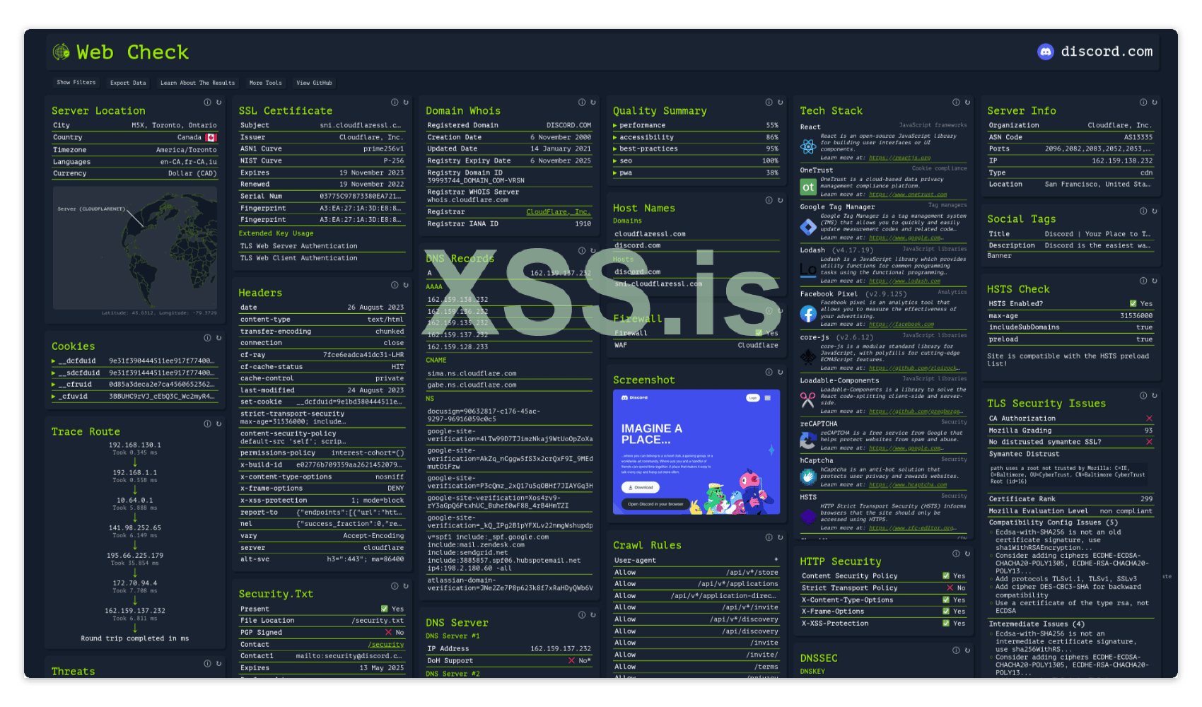Viewport: 1202px width, 707px height.
Task: Follow the reactjs.org learn more link
Action: (899, 158)
